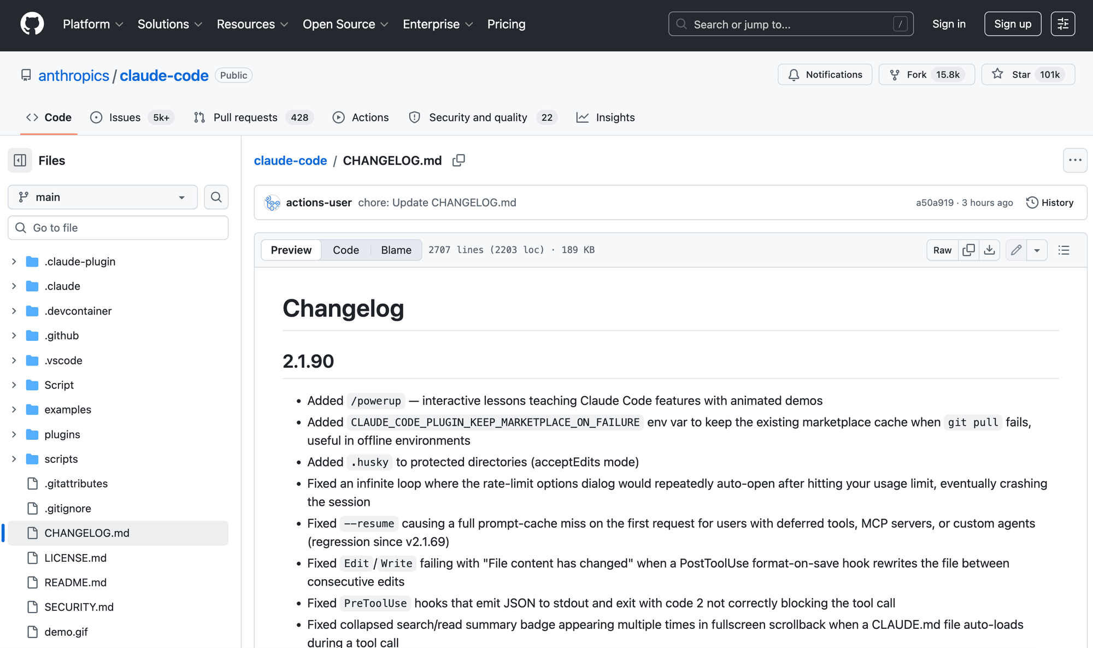The height and width of the screenshot is (648, 1093).
Task: Expand the plugins folder
Action: coord(14,434)
